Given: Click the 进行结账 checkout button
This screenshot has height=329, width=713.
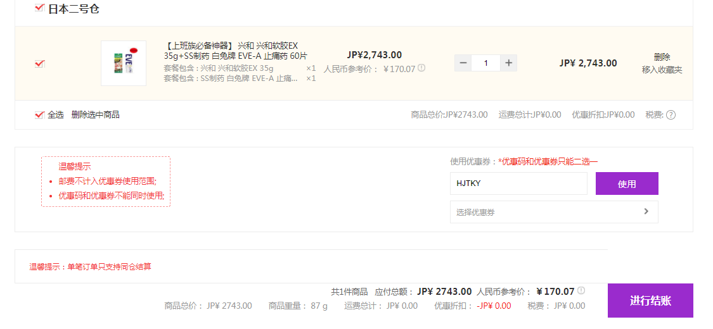Looking at the screenshot, I should [x=650, y=301].
